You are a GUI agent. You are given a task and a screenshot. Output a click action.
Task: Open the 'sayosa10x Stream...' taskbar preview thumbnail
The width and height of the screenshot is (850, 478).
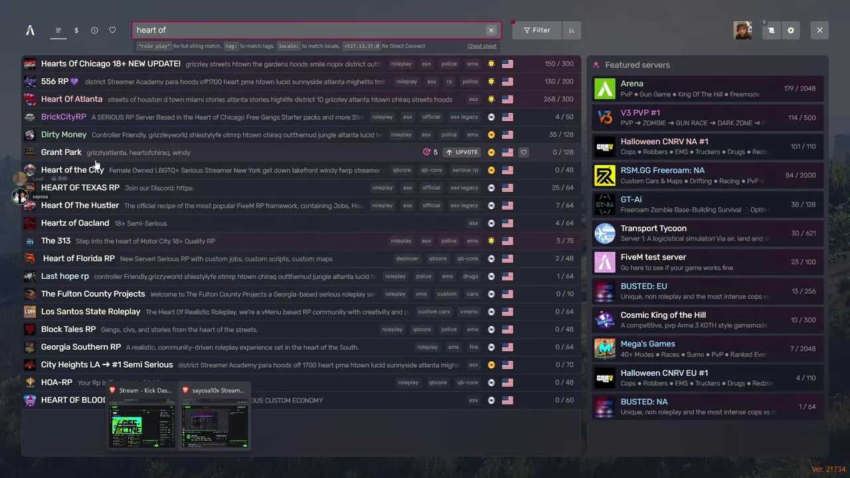[x=215, y=417]
